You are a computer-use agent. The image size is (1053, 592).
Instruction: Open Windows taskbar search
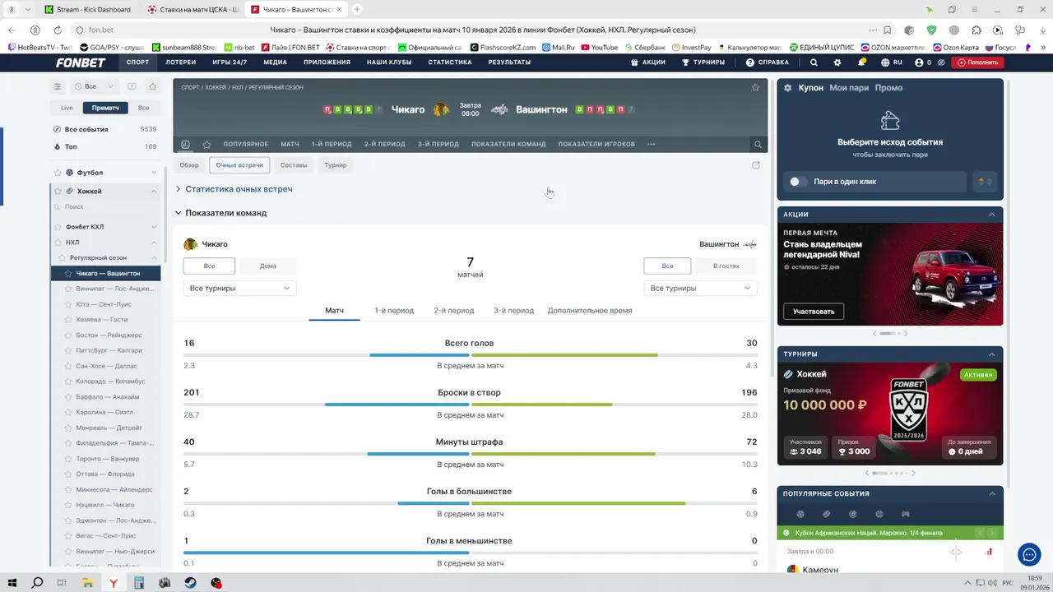click(x=37, y=583)
